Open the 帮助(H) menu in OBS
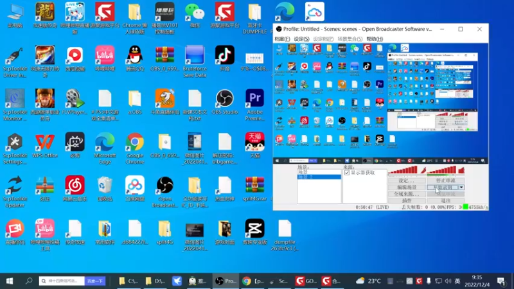Image resolution: width=514 pixels, height=289 pixels. click(375, 39)
